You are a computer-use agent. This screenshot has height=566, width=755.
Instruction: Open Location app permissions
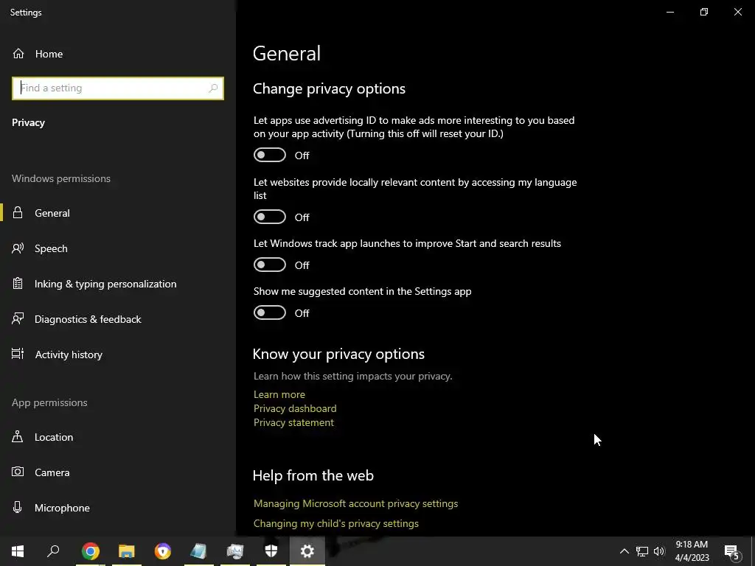[118, 437]
